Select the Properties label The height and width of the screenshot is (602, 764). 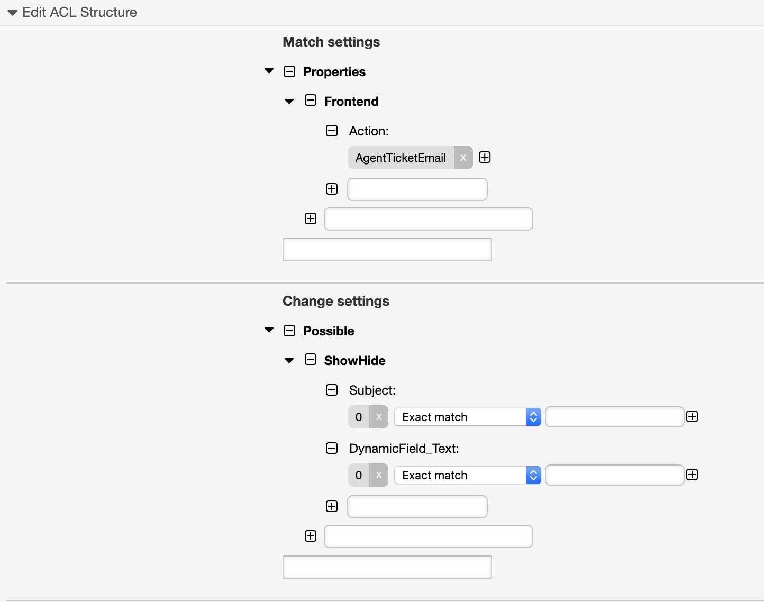click(334, 72)
